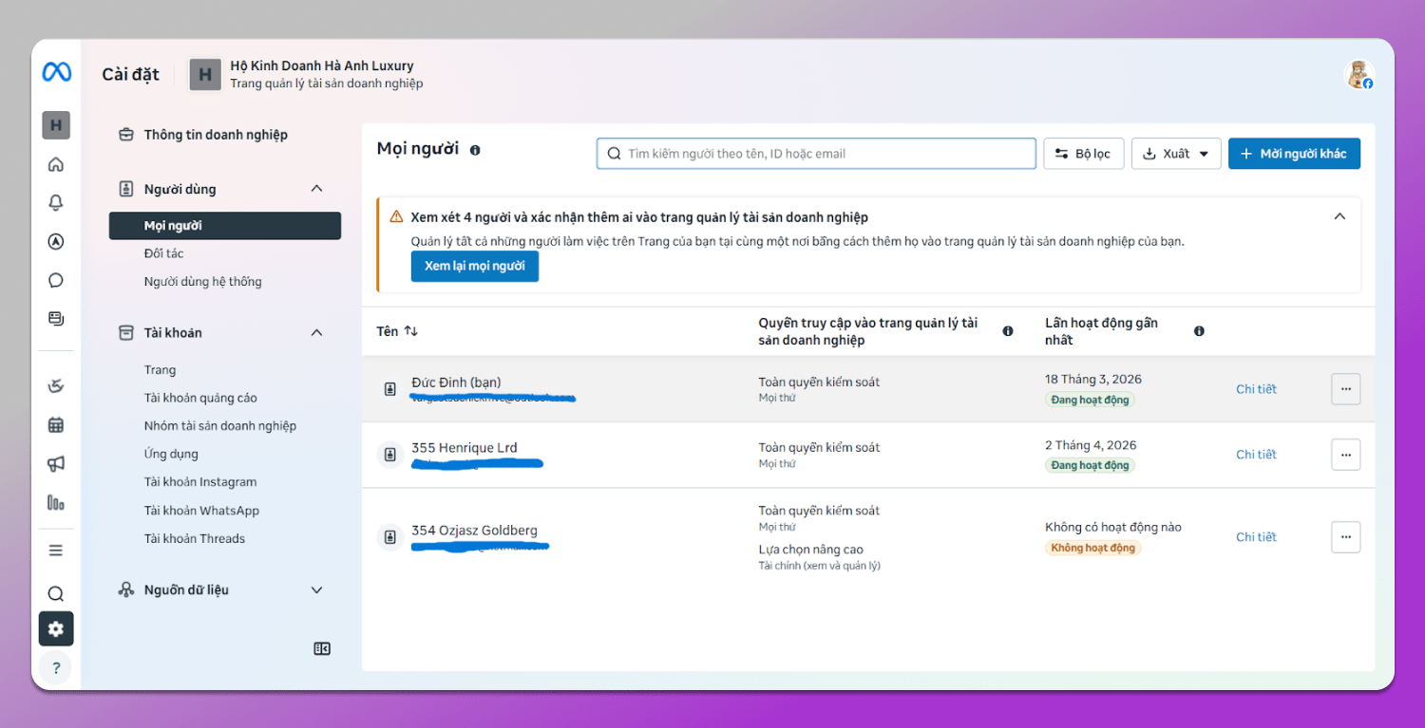This screenshot has width=1425, height=728.
Task: Click the Xem lại mọi người button
Action: point(474,267)
